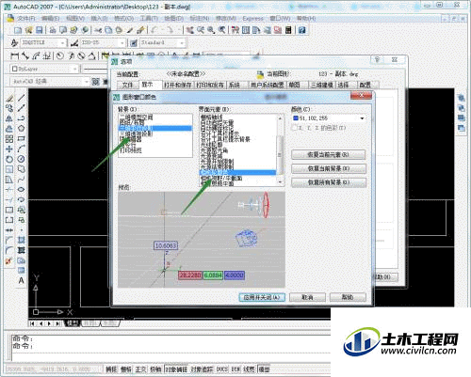Open the Standard table style dropdown
The image size is (471, 377).
tap(182, 42)
